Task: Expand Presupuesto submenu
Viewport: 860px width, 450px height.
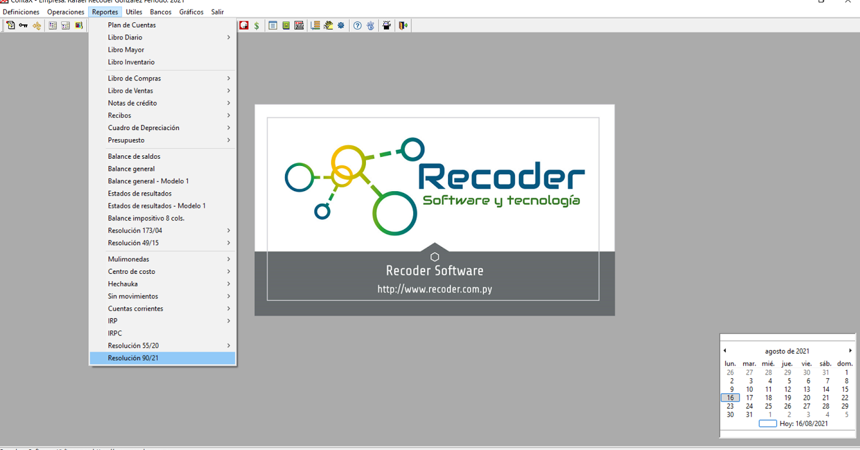Action: coord(163,140)
